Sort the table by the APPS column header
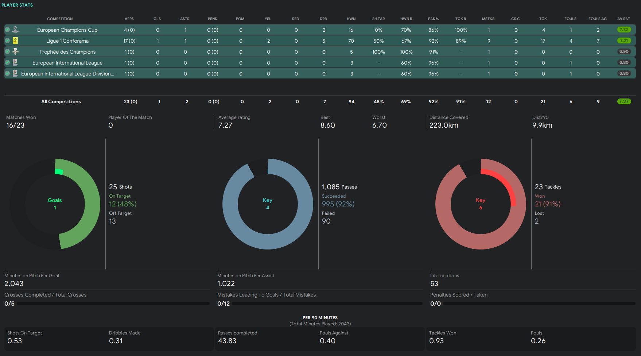The image size is (641, 356). pos(129,19)
